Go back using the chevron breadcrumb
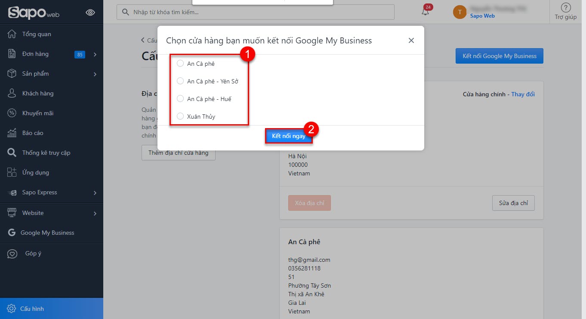This screenshot has height=319, width=586. 143,40
